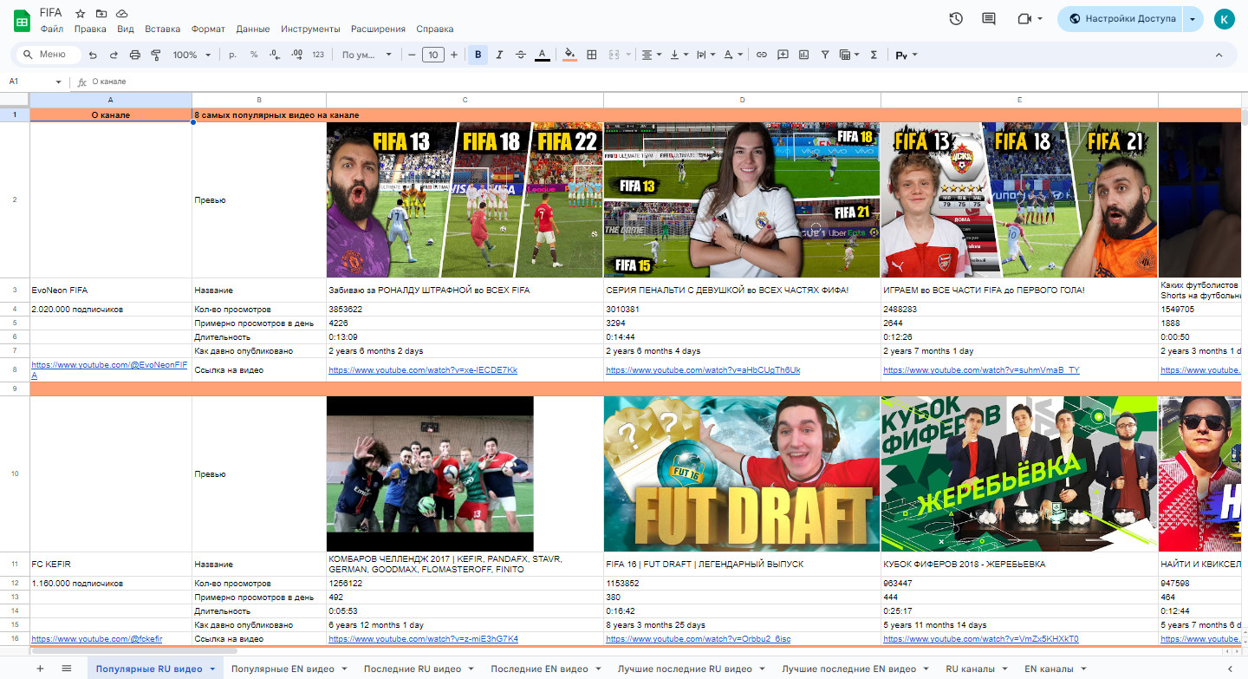Toggle italic formatting
The image size is (1248, 679).
tap(500, 55)
